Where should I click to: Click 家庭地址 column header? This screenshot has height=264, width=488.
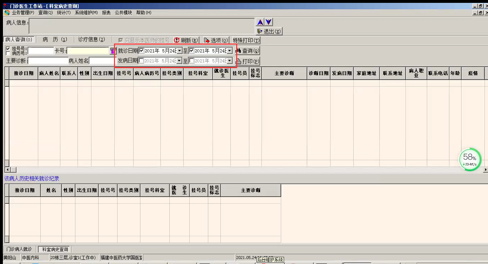pos(367,73)
